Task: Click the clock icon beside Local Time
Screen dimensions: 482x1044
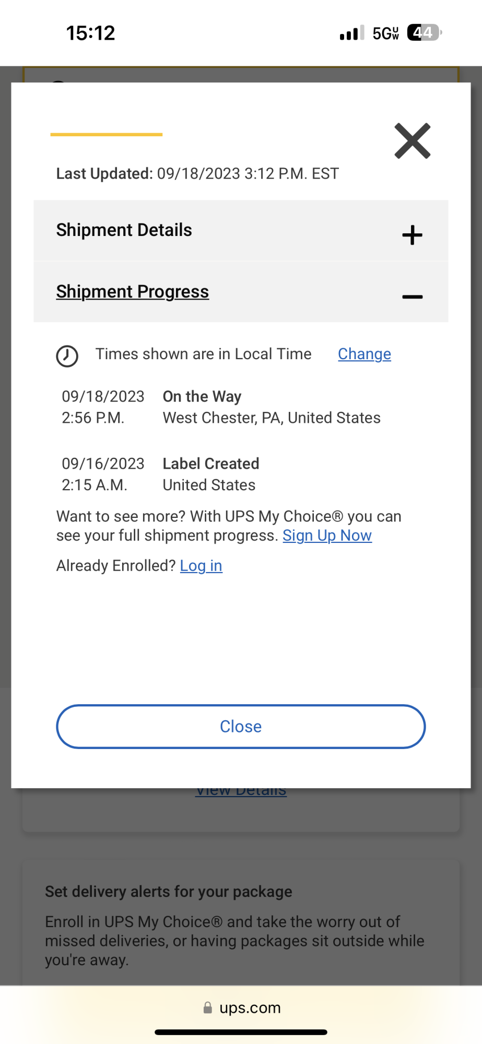Action: click(67, 356)
